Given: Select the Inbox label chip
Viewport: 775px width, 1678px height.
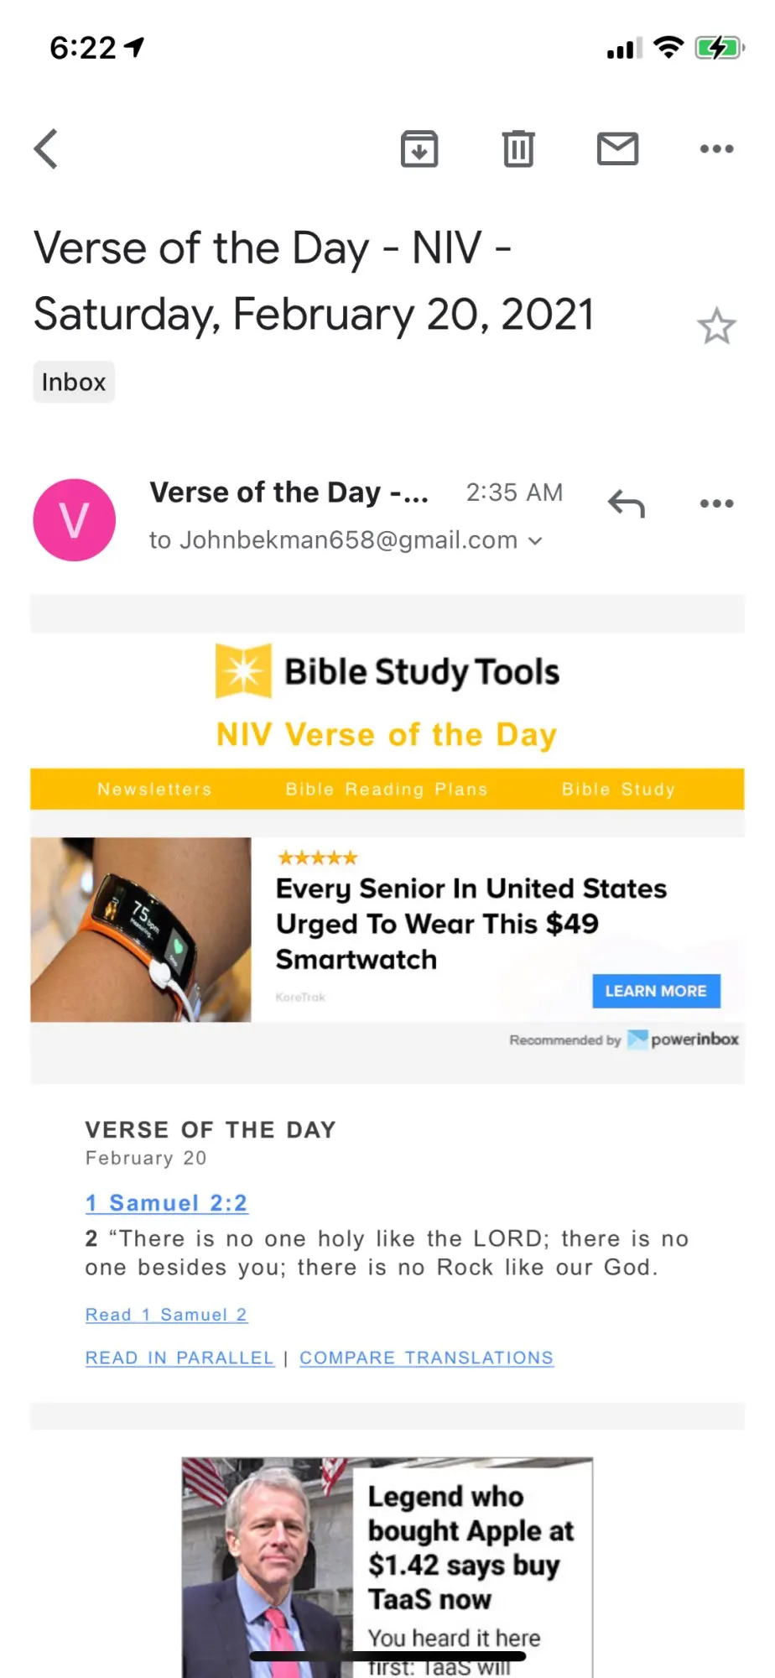Looking at the screenshot, I should pos(74,382).
